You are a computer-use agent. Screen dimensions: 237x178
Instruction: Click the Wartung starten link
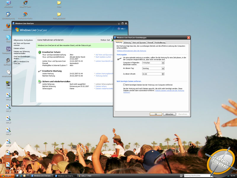pyautogui.click(x=102, y=76)
